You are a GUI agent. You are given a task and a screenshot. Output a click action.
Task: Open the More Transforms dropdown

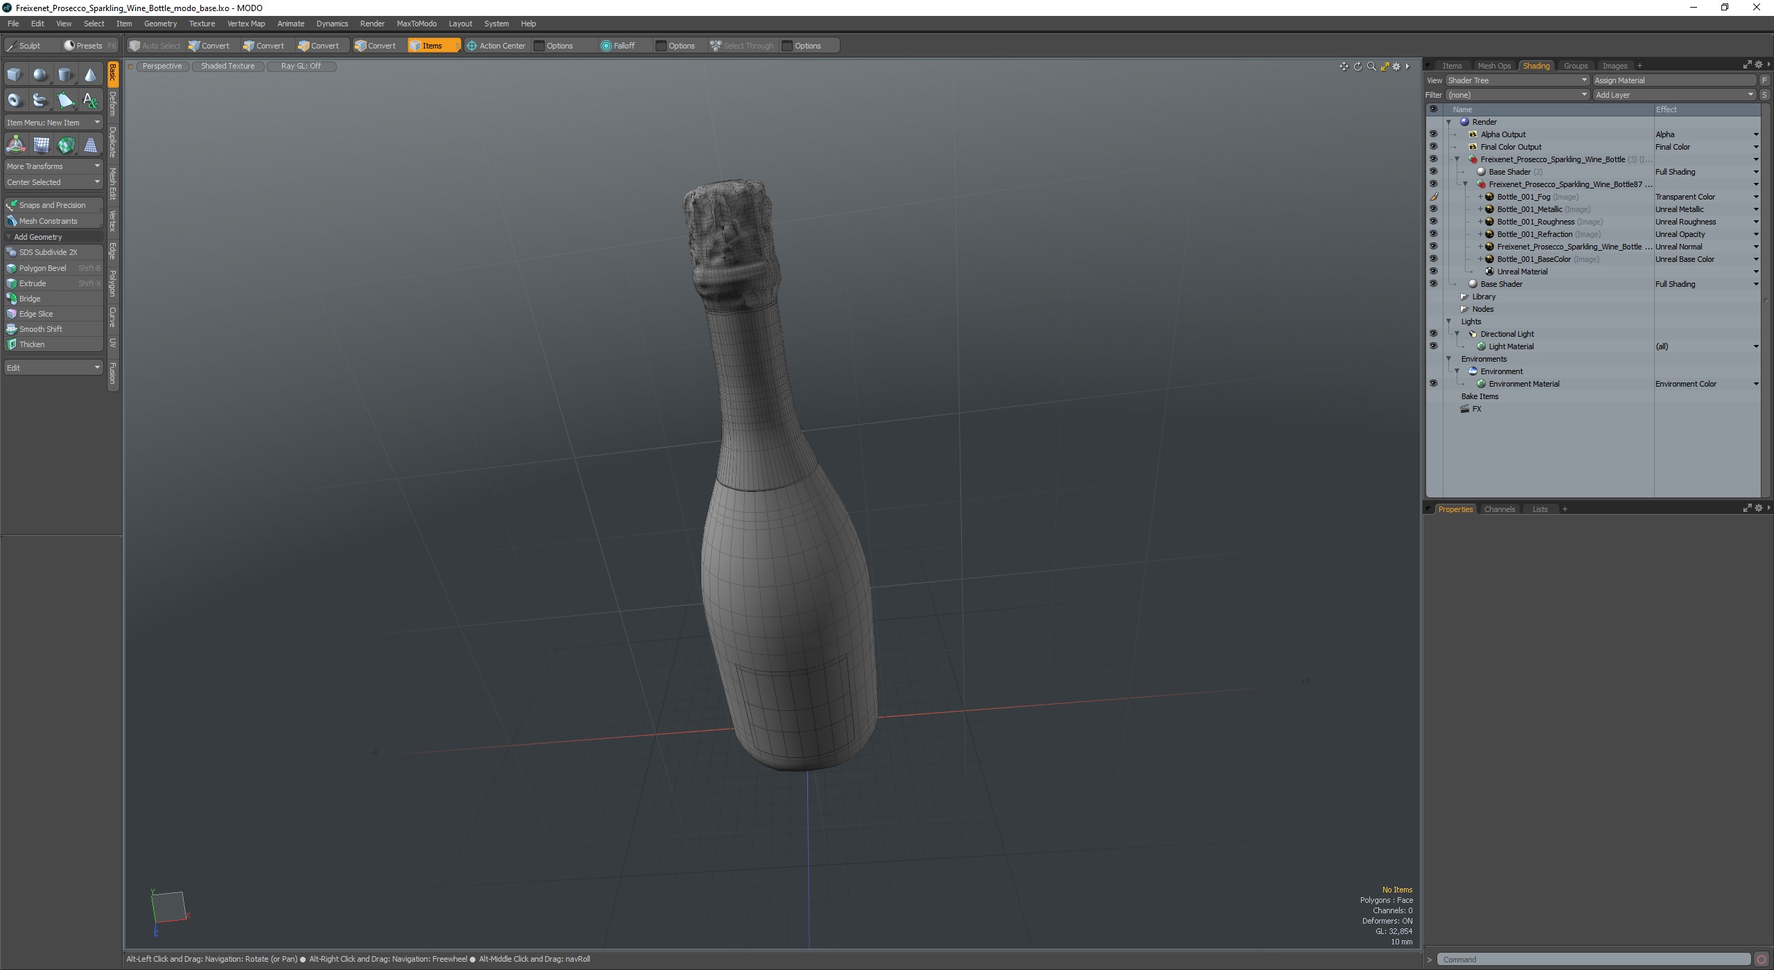pyautogui.click(x=53, y=166)
